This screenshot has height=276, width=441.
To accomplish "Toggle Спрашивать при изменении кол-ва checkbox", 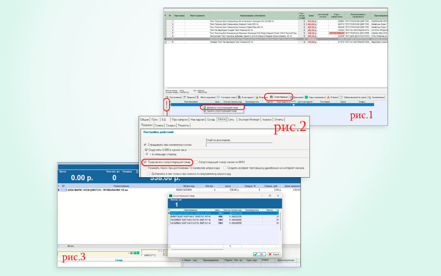I will point(145,144).
